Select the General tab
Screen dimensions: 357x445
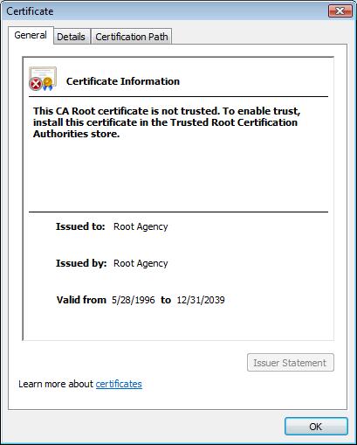click(x=31, y=35)
